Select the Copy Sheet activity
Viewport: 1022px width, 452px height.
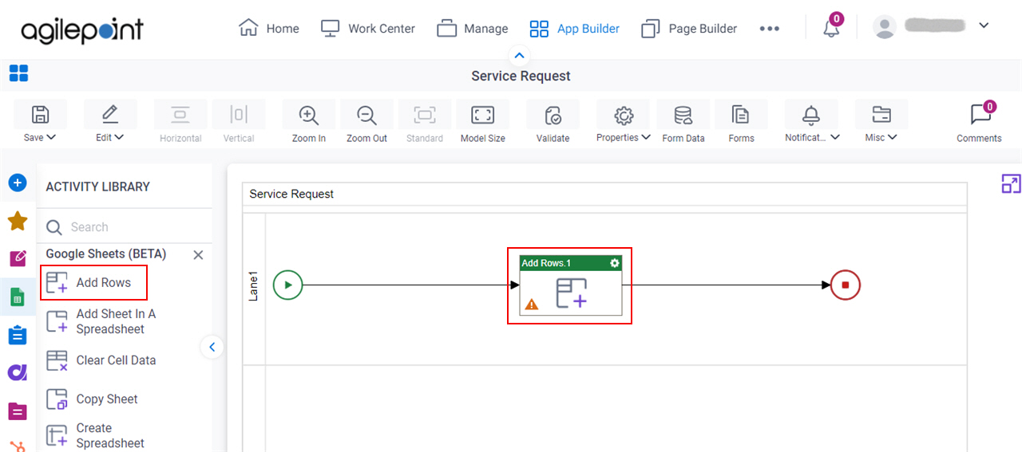[x=92, y=399]
